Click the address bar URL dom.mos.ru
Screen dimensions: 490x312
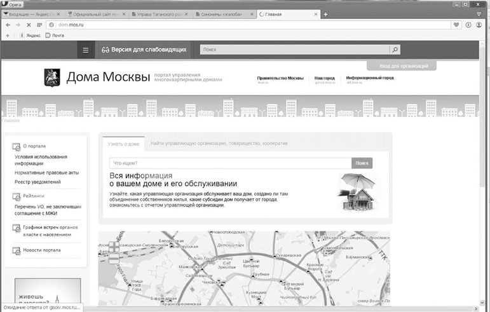[x=71, y=25]
